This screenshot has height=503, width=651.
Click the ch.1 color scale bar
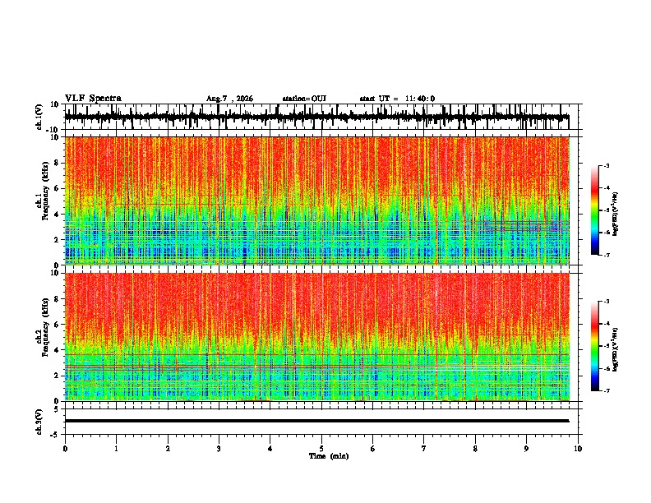[594, 210]
